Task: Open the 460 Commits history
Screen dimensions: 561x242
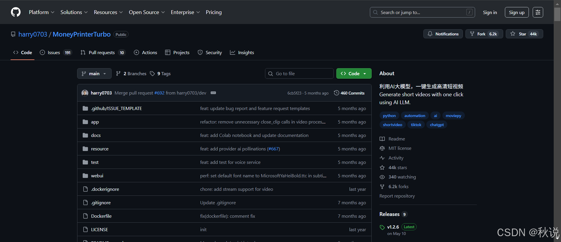Action: (349, 93)
